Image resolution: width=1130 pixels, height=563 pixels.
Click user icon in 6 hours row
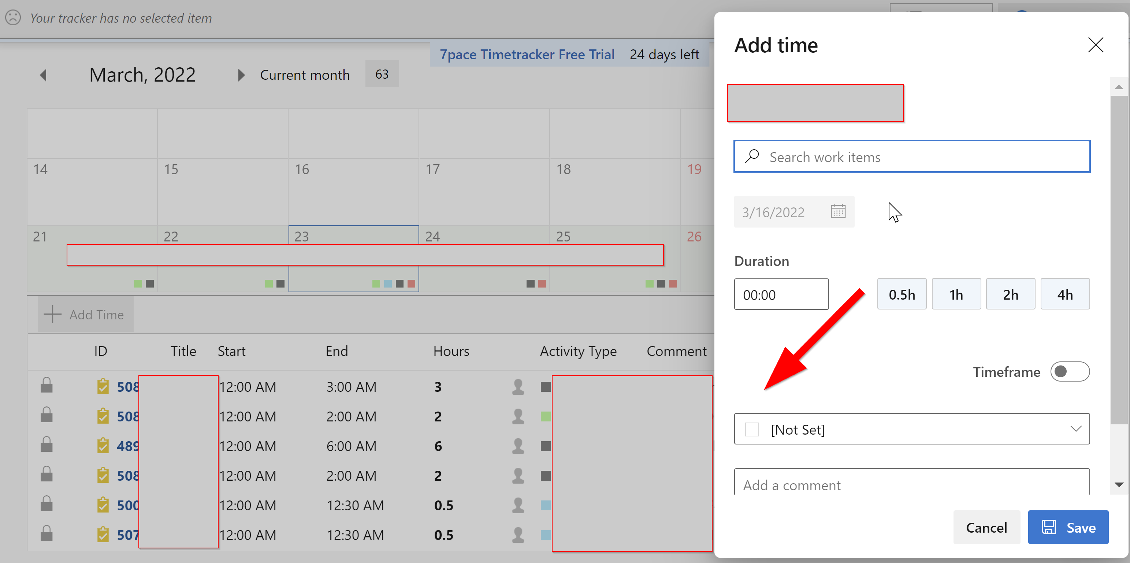[x=518, y=446]
